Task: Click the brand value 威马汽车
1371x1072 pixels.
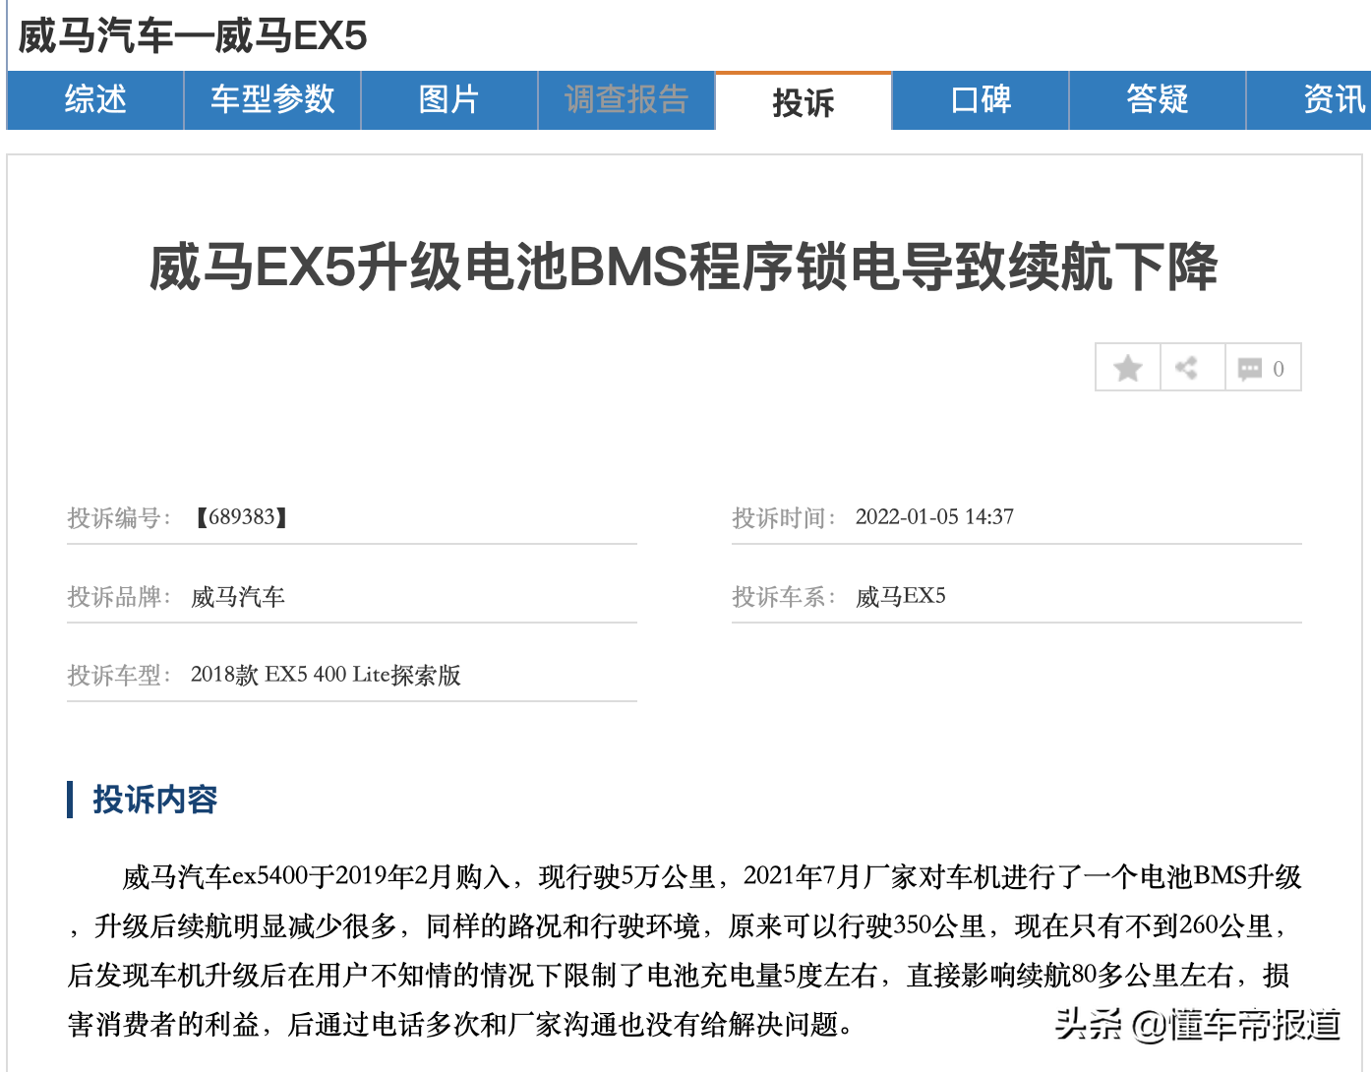Action: pyautogui.click(x=238, y=596)
